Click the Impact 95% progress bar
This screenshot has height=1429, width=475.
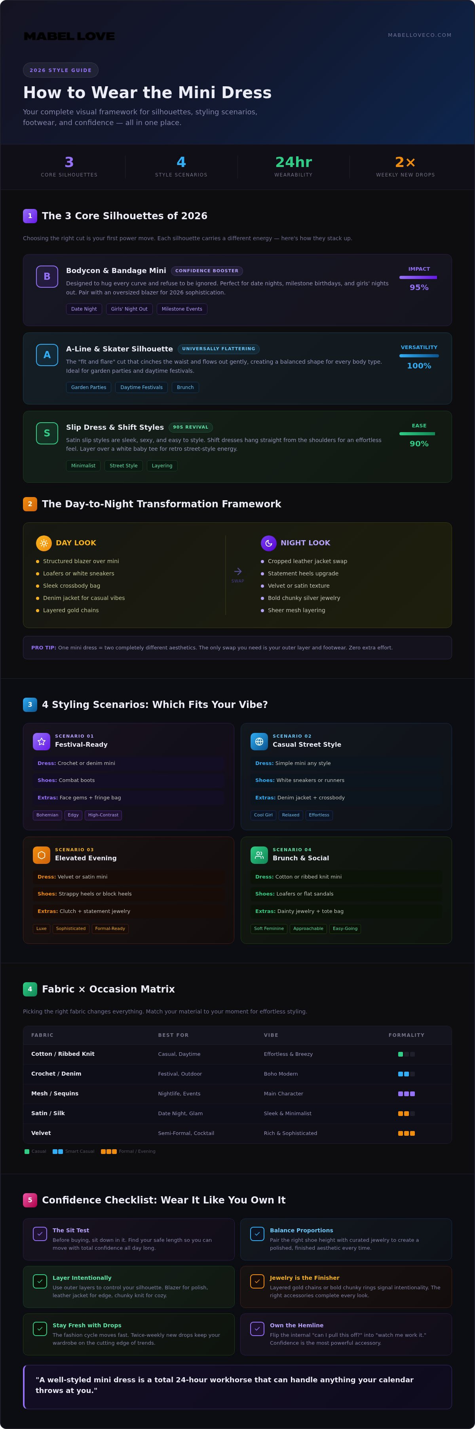pos(419,277)
